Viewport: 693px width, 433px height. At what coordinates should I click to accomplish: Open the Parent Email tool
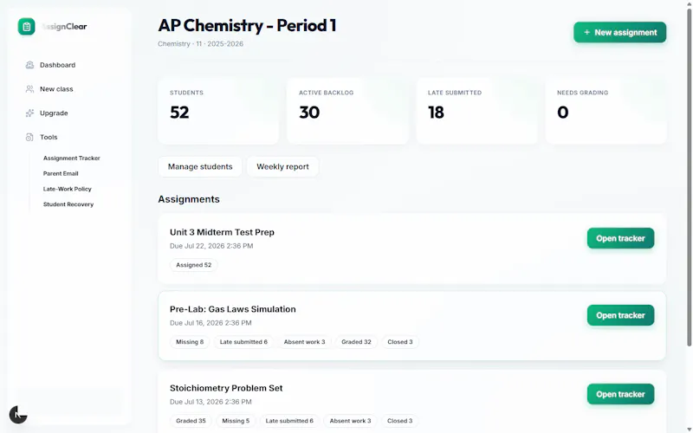(x=61, y=173)
